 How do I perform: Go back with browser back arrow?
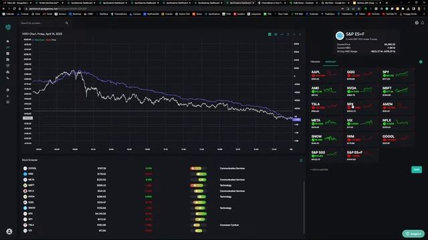[3, 9]
